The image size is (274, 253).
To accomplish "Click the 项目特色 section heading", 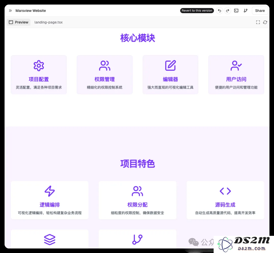I will (138, 164).
